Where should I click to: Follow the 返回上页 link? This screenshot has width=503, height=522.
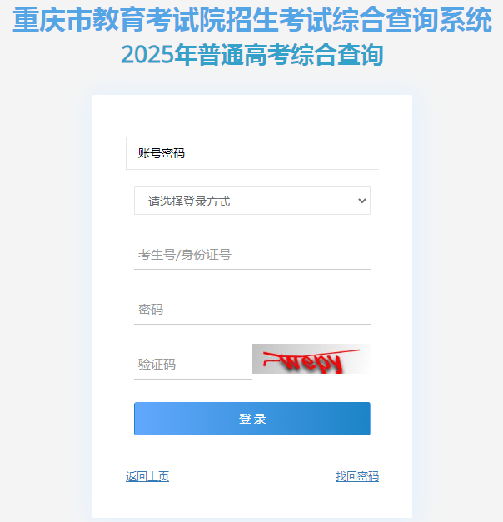click(147, 476)
